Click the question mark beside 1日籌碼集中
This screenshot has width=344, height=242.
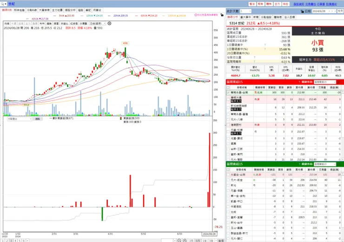coord(265,45)
